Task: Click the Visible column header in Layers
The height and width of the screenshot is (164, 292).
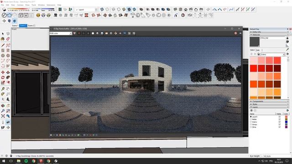Action: (279, 114)
